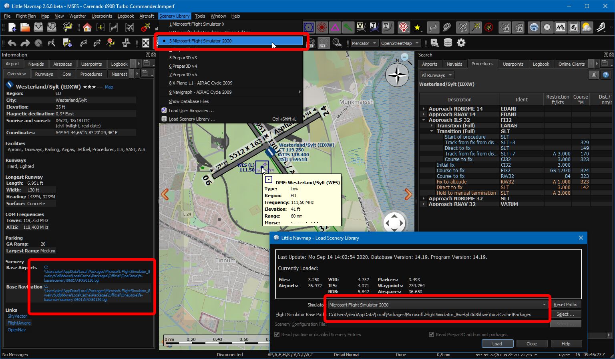Screen dimensions: 615x359
Task: Click the weather sun-and-cloud icon
Action: [586, 27]
